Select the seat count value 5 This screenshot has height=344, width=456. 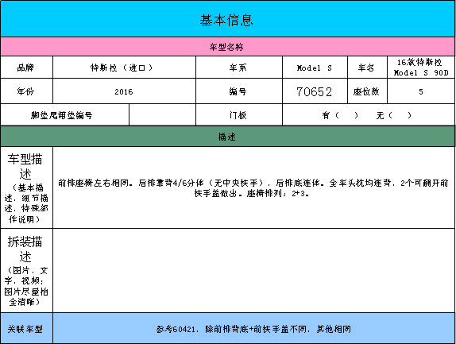(x=421, y=91)
